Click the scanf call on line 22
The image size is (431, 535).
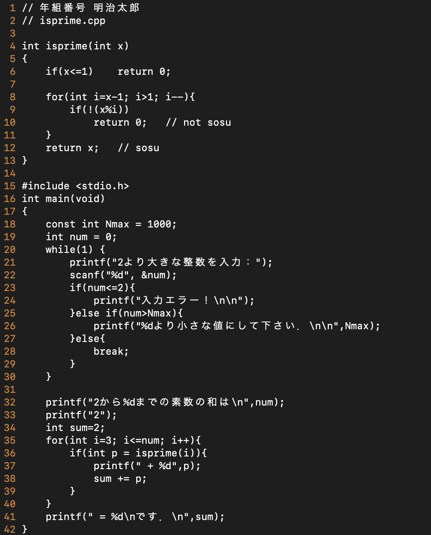click(123, 275)
